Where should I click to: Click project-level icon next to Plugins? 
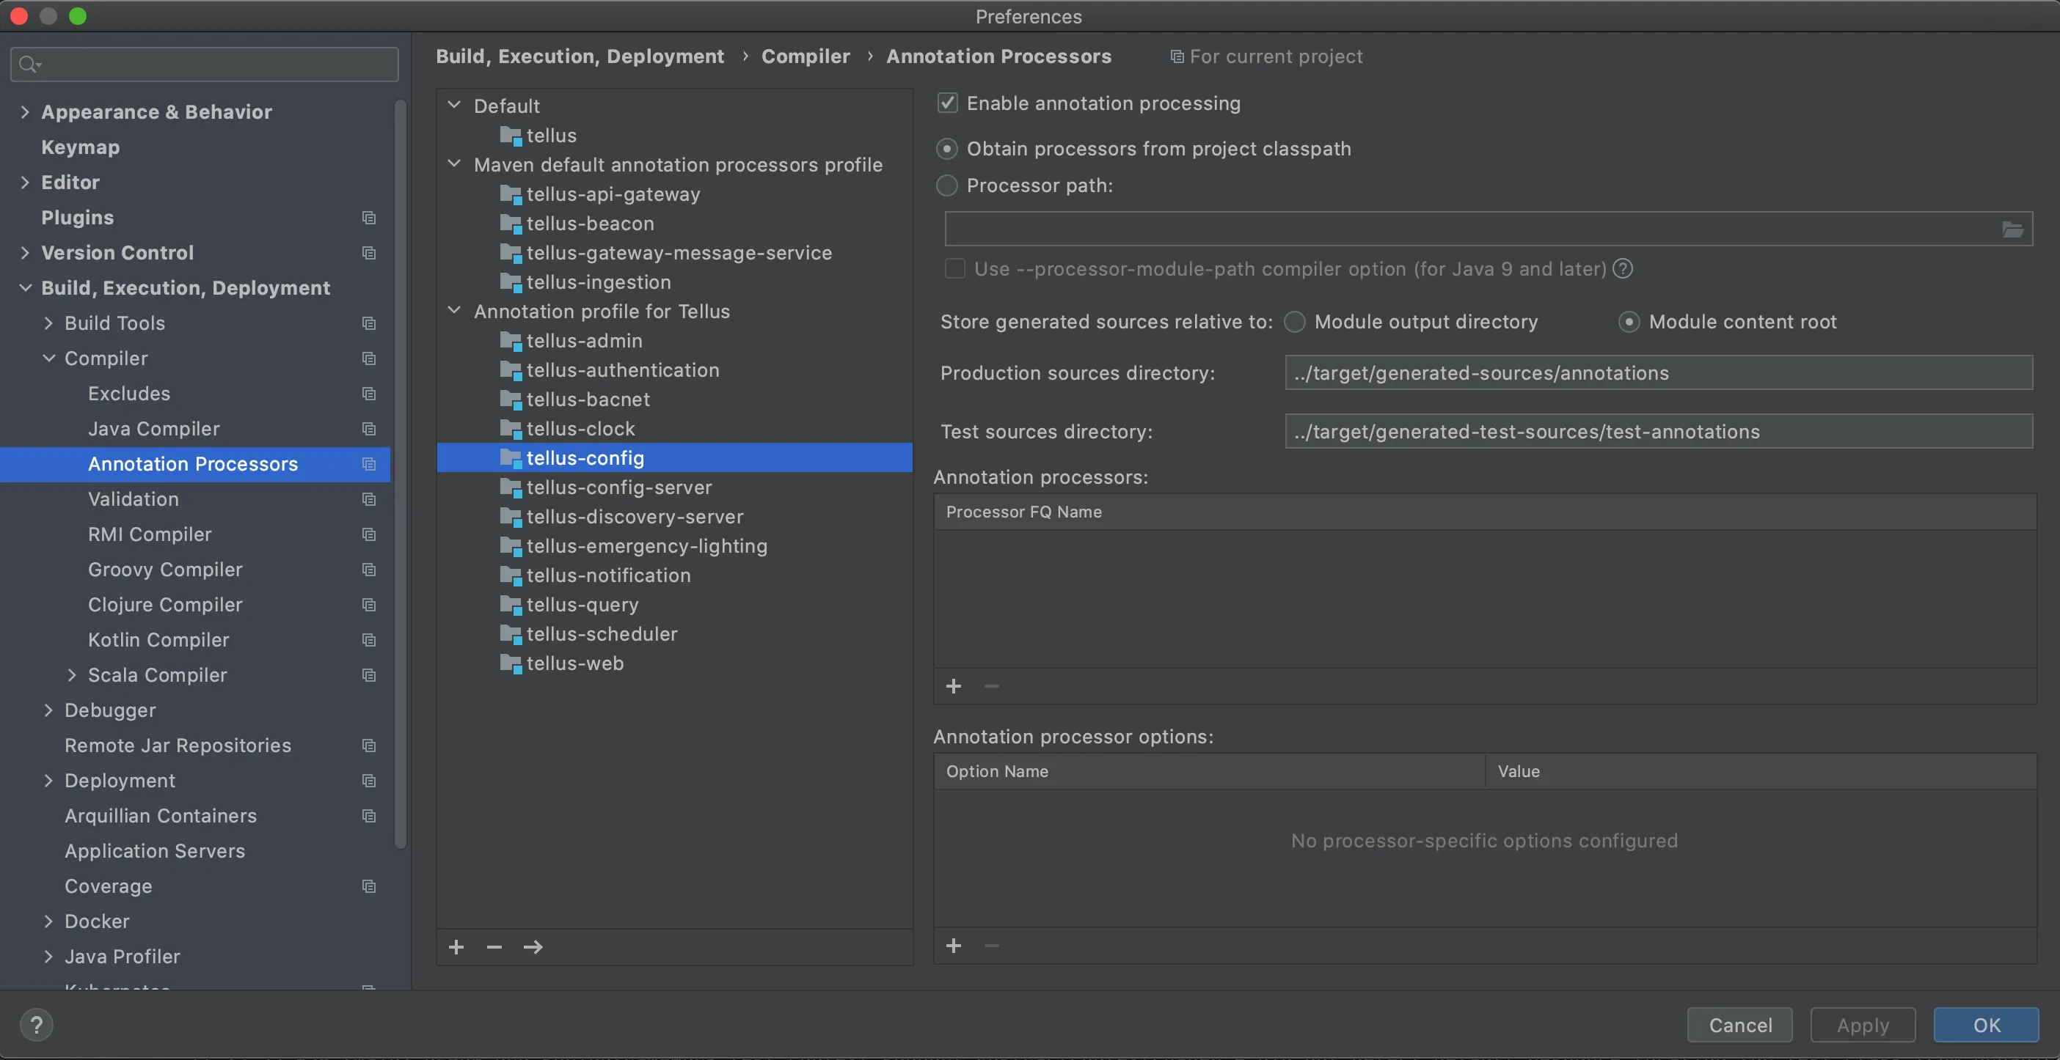pos(369,217)
